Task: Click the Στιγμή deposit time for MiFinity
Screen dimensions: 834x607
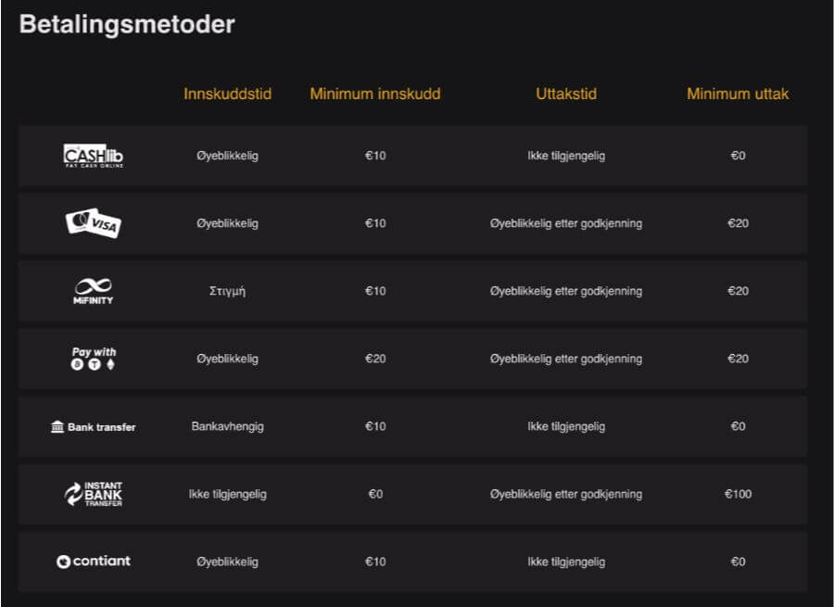Action: pos(227,291)
